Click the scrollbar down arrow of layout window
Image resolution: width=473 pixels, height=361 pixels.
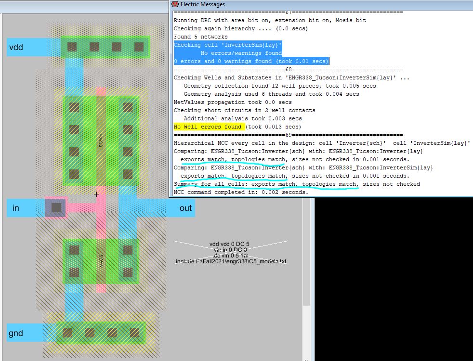pos(306,358)
